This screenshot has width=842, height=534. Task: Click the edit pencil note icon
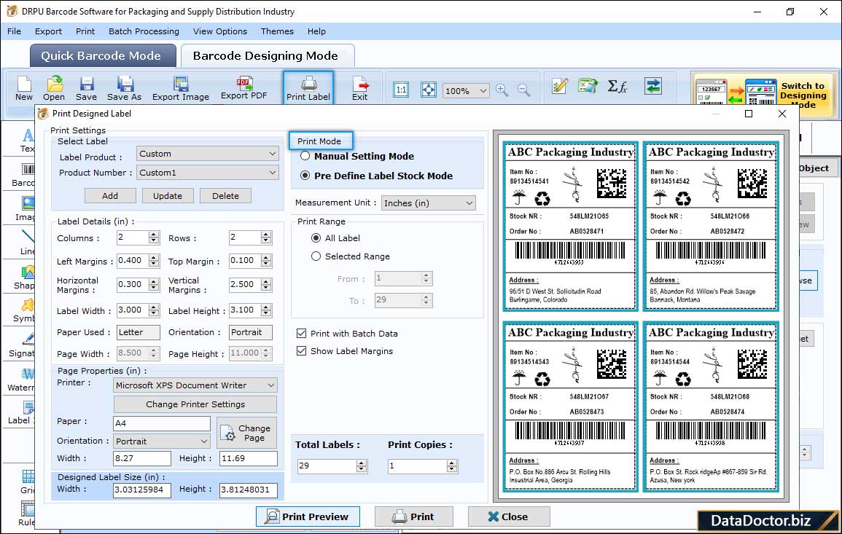click(x=560, y=86)
